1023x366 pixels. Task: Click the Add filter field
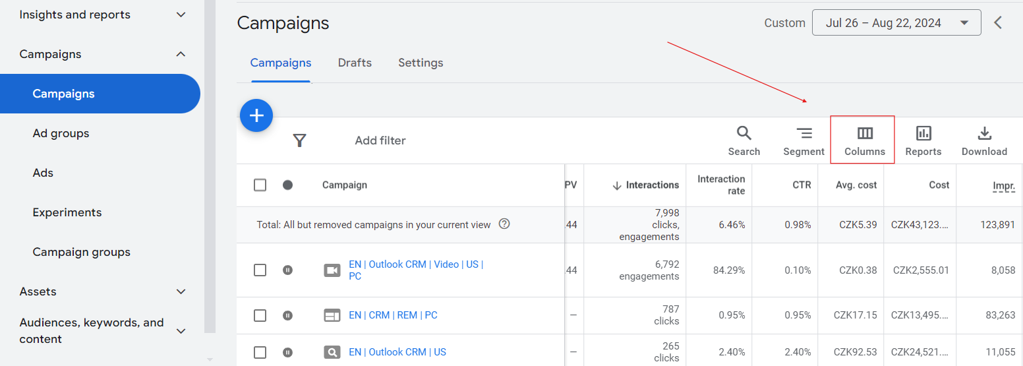coord(380,140)
